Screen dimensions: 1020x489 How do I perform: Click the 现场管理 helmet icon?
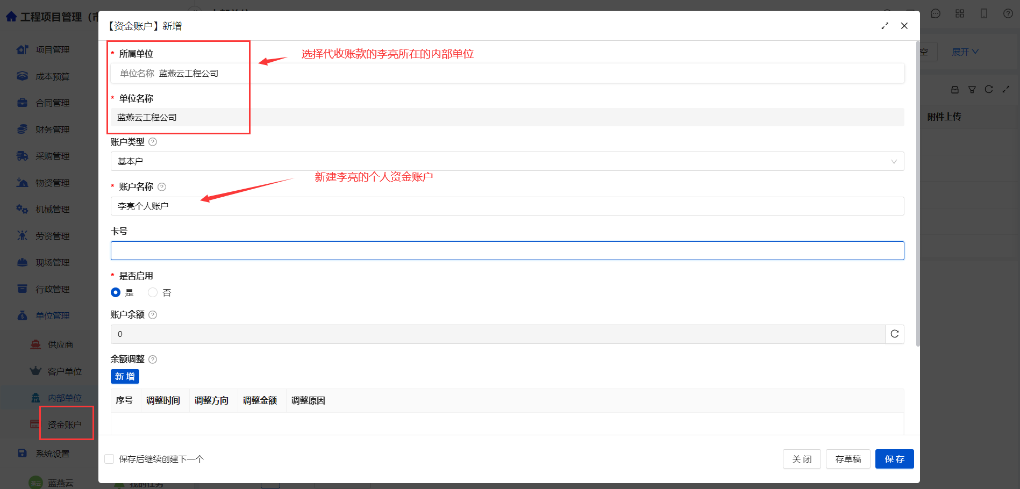coord(22,262)
